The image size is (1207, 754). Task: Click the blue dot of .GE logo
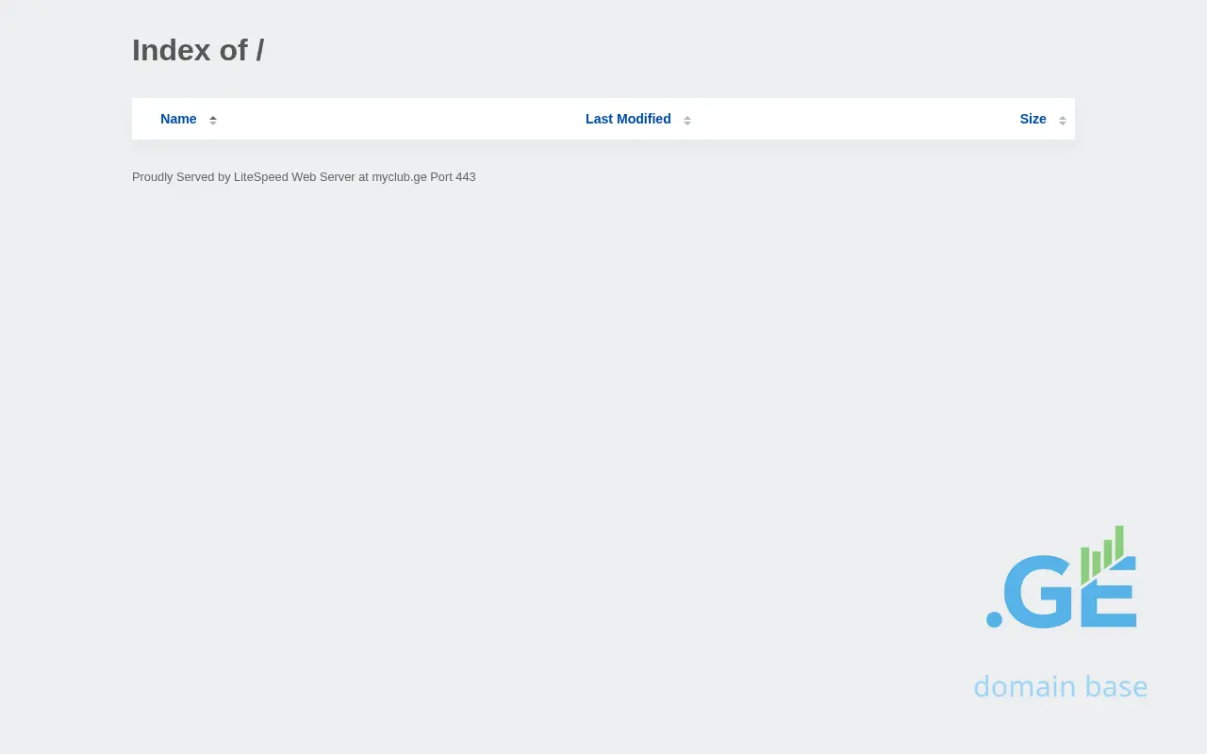(994, 619)
